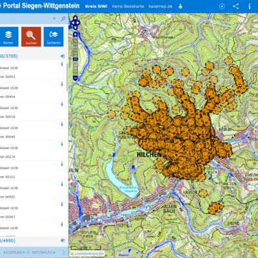Click the person icon in the header
This screenshot has width=258, height=258.
click(x=181, y=6)
